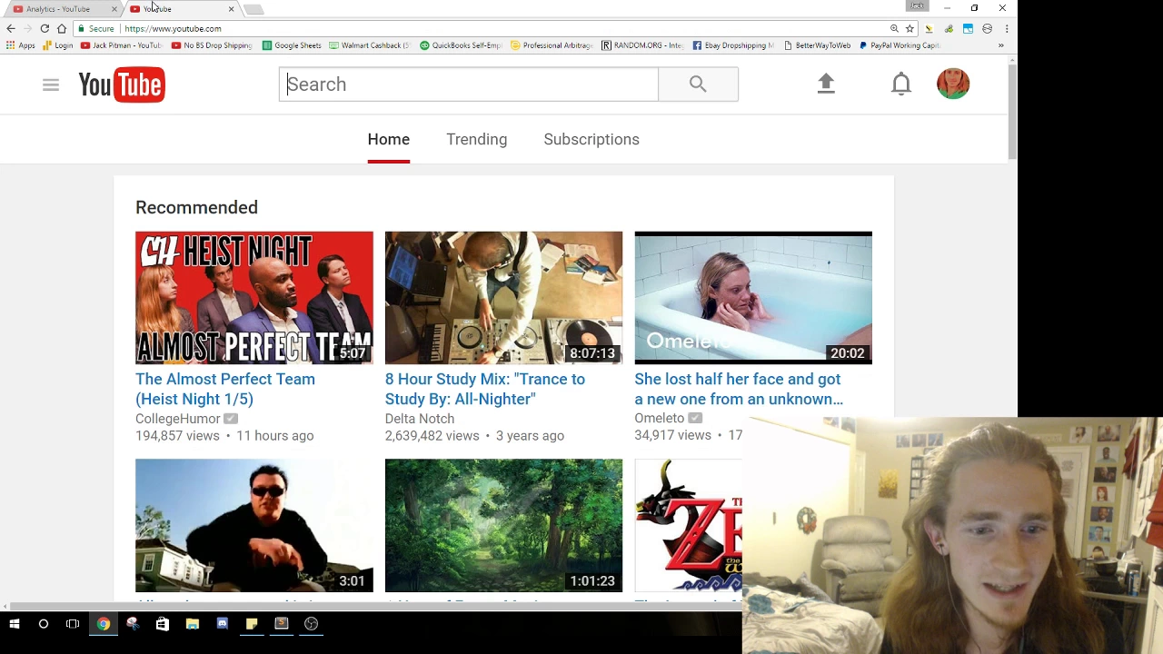Viewport: 1163px width, 654px height.
Task: Open the QuickBooks Self-Employed bookmark
Action: click(461, 45)
